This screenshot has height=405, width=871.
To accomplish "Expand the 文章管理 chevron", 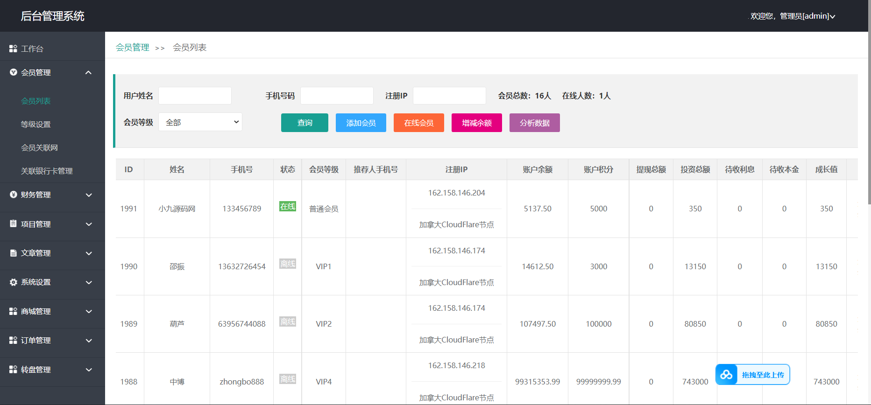I will pyautogui.click(x=89, y=253).
